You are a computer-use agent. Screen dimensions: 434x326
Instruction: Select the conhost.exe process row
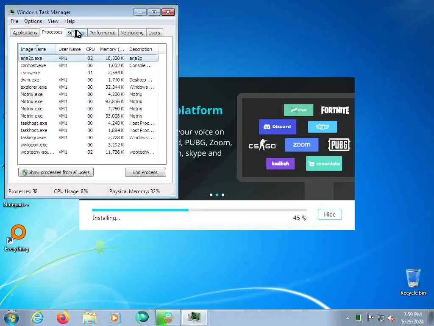[88, 65]
